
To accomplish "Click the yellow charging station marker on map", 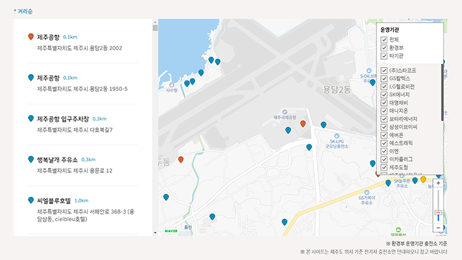I will tap(423, 179).
